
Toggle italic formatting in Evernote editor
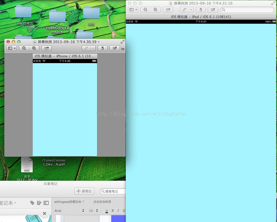[x=118, y=211]
